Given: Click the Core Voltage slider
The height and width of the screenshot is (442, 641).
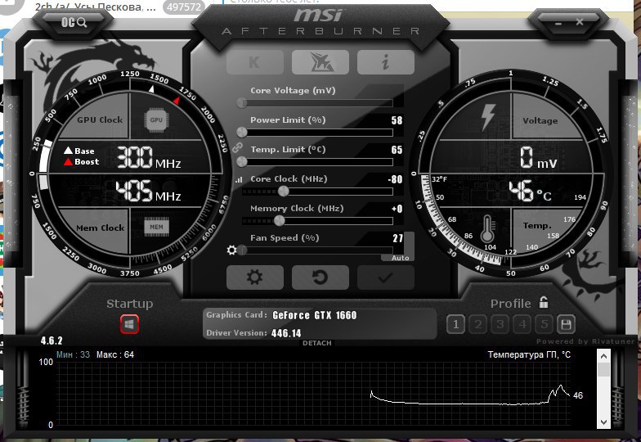Looking at the screenshot, I should click(x=317, y=103).
